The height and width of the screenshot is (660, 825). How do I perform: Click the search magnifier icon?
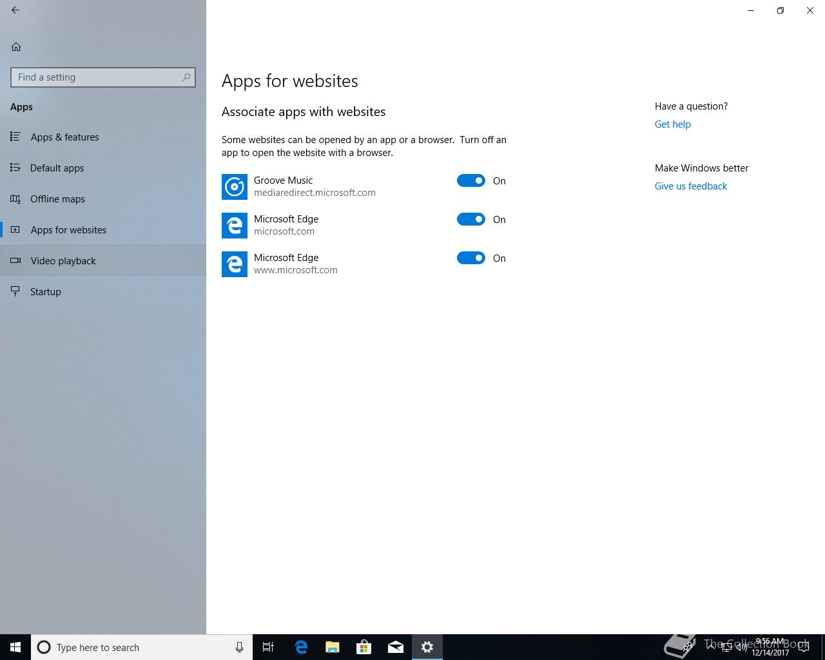click(186, 77)
